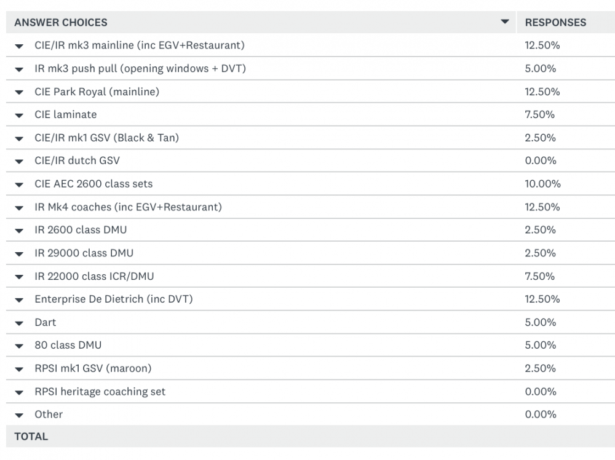Screen dimensions: 615x460
Task: Expand the Dart answer choice arrow
Action: click(20, 323)
